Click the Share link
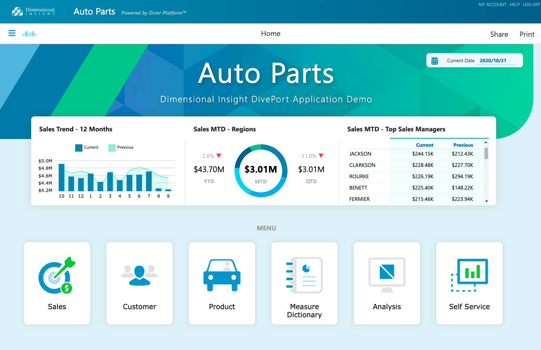The height and width of the screenshot is (350, 541). 499,34
